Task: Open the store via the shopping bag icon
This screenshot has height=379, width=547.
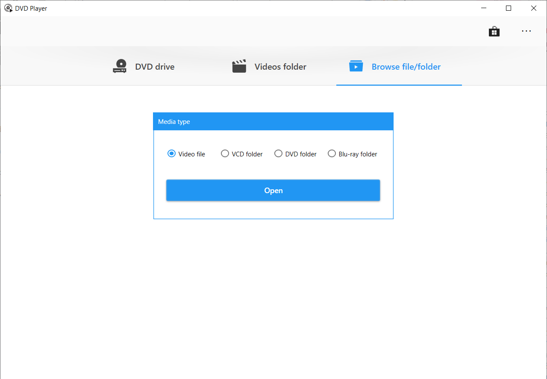Action: click(494, 31)
